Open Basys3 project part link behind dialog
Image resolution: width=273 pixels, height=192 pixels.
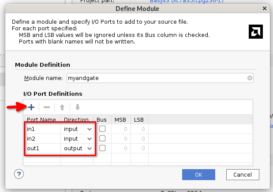tap(187, 1)
